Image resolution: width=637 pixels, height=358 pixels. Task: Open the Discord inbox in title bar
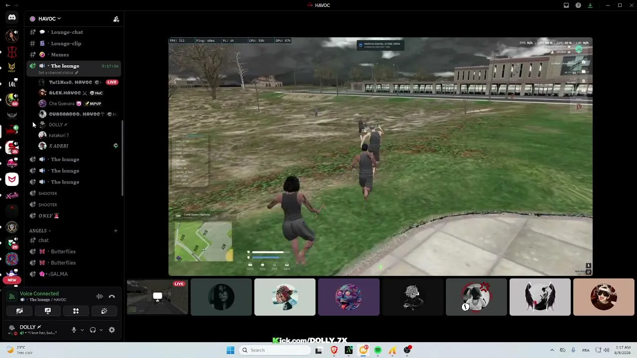[x=566, y=5]
